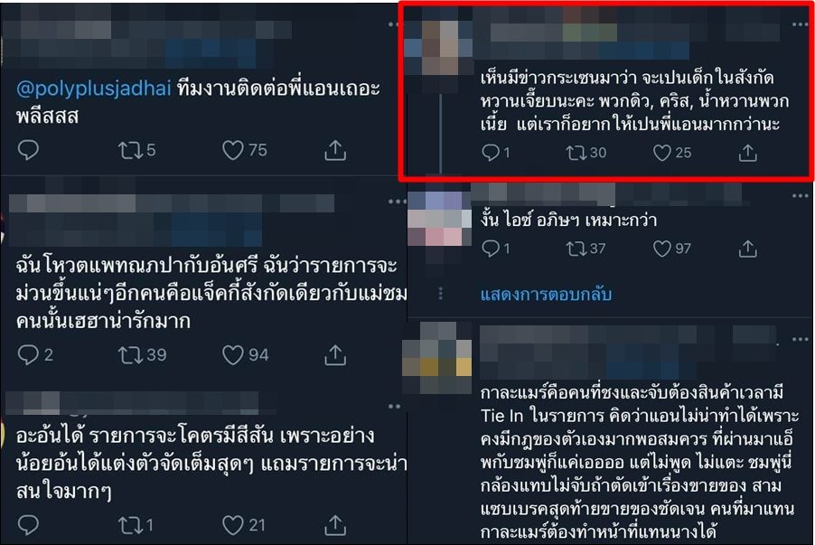Share the tweet with 75 likes

point(335,150)
